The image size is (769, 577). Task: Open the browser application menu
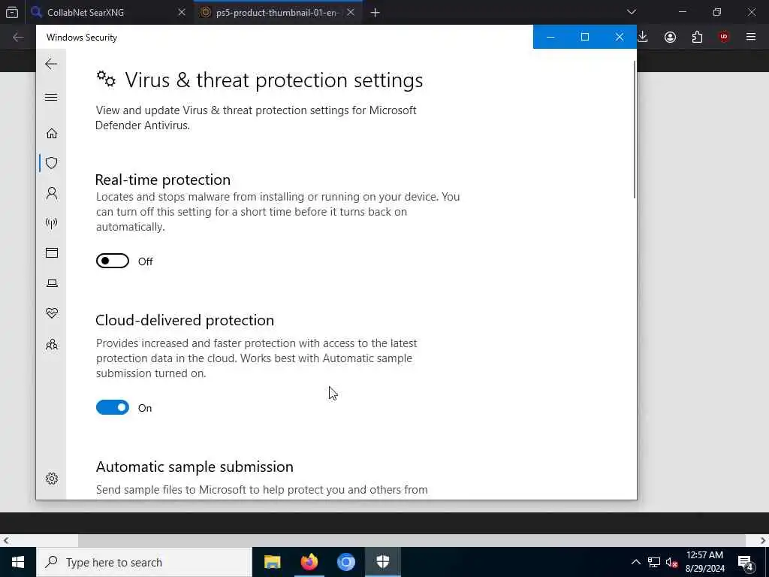[x=751, y=37]
